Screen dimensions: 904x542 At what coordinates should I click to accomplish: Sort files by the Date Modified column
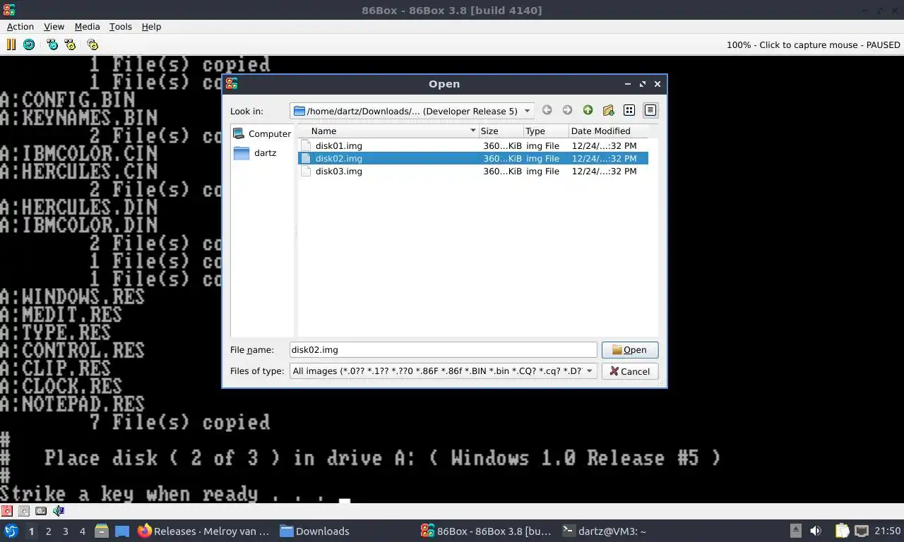point(608,131)
